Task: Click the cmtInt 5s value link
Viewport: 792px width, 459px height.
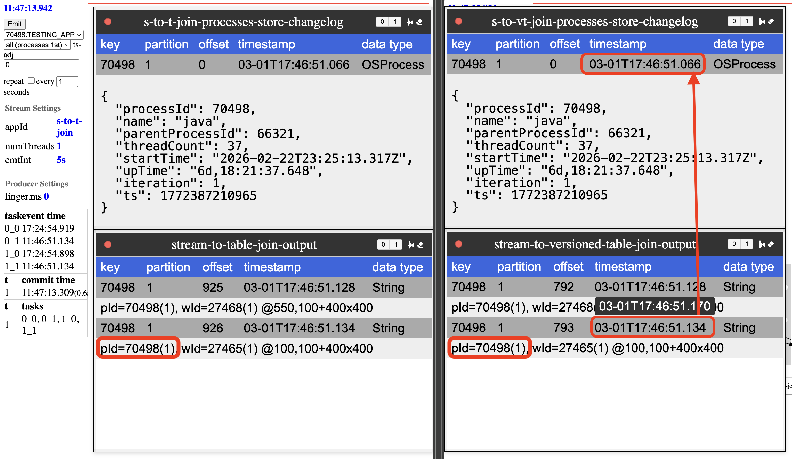Action: click(x=61, y=160)
